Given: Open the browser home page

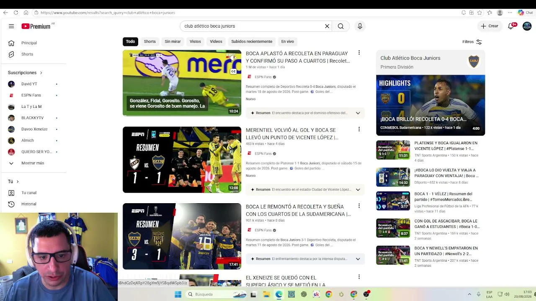Looking at the screenshot, I should tap(26, 13).
